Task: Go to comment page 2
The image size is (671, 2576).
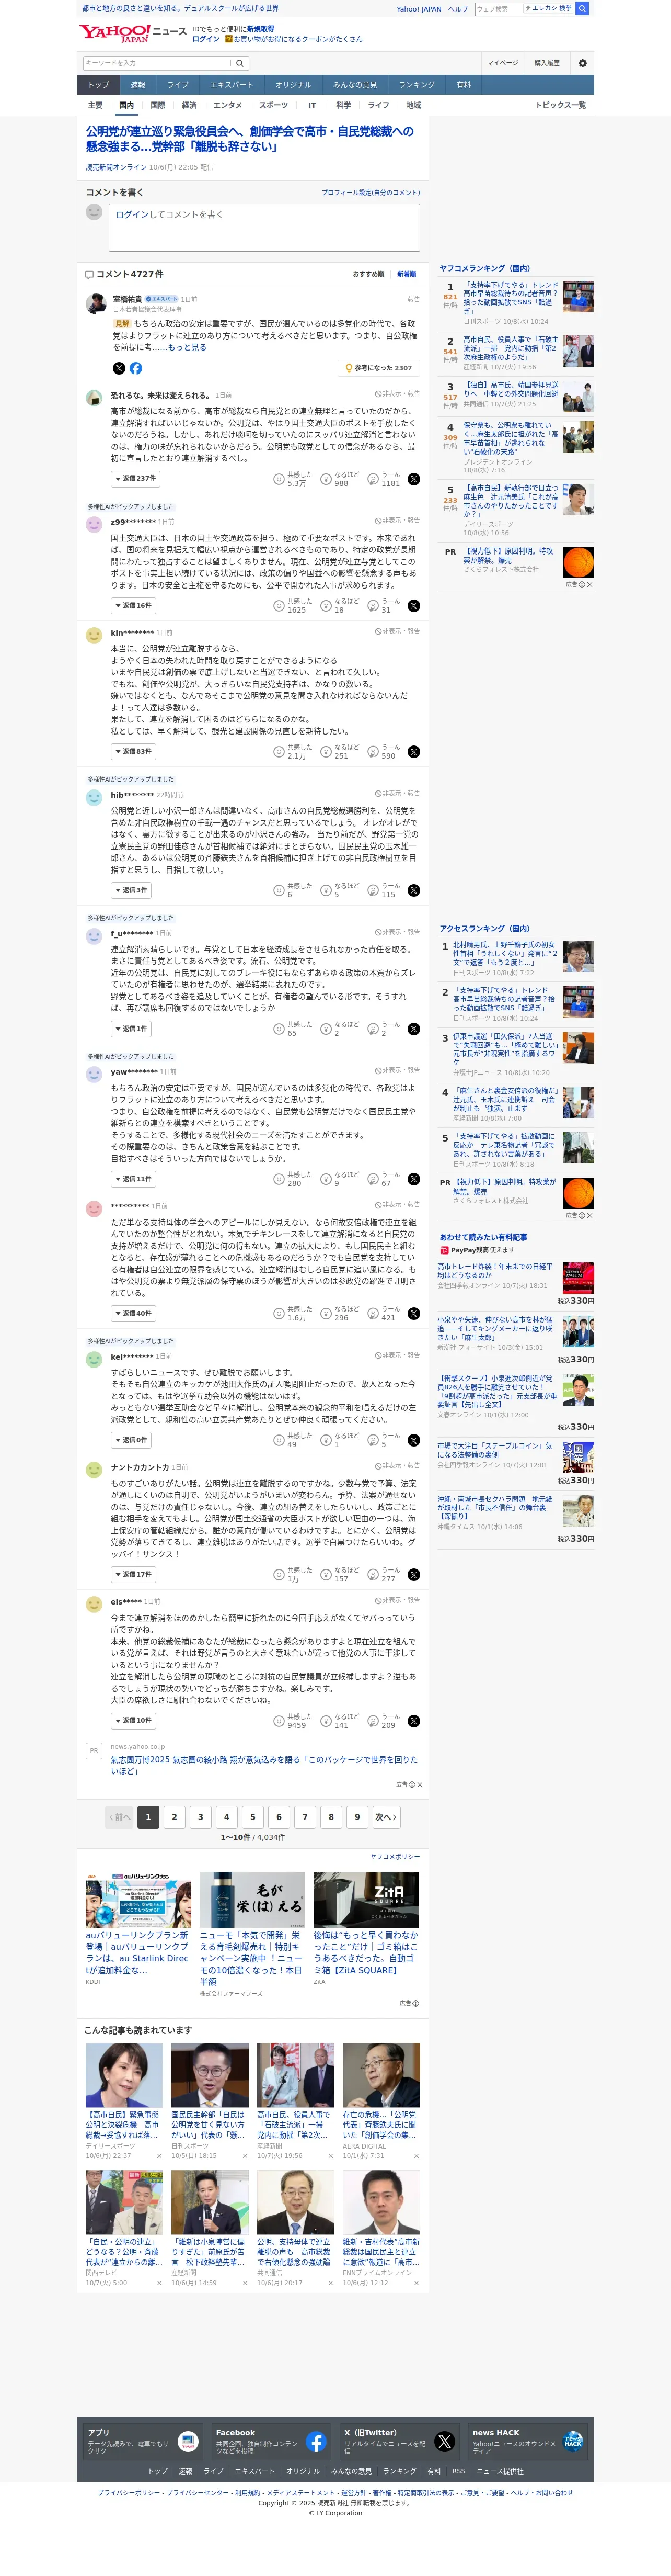Action: (175, 1818)
